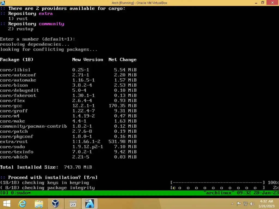Click the 'core/which' package name
The height and width of the screenshot is (209, 279).
[x=14, y=157]
